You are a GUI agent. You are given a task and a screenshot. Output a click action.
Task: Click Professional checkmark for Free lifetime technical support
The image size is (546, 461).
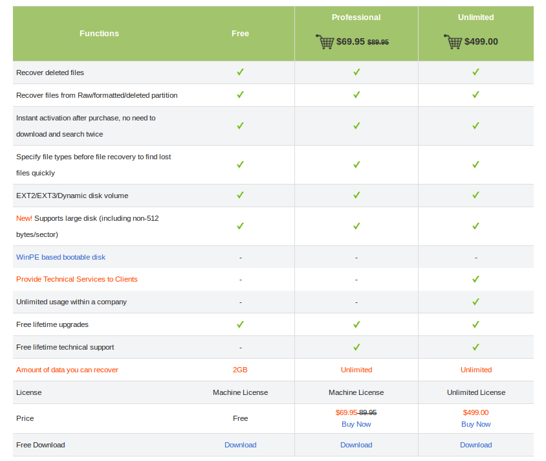pyautogui.click(x=356, y=347)
